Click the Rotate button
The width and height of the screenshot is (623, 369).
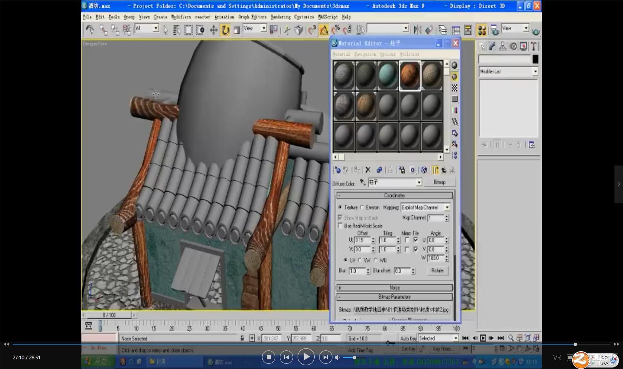pyautogui.click(x=437, y=271)
